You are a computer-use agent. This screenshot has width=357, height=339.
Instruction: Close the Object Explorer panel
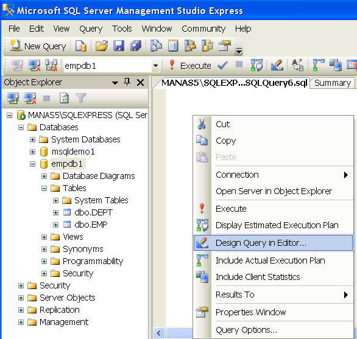point(141,83)
